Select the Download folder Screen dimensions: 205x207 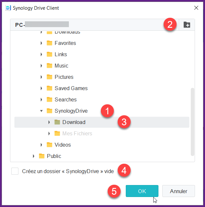click(74, 122)
